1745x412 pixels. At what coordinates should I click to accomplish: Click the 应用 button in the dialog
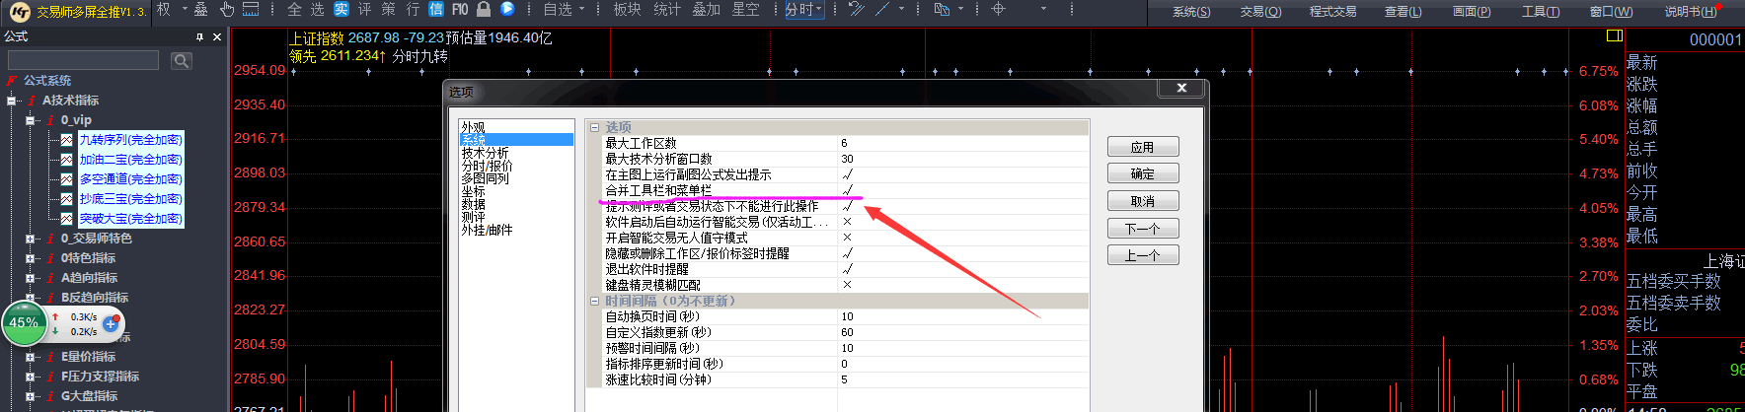[1142, 147]
